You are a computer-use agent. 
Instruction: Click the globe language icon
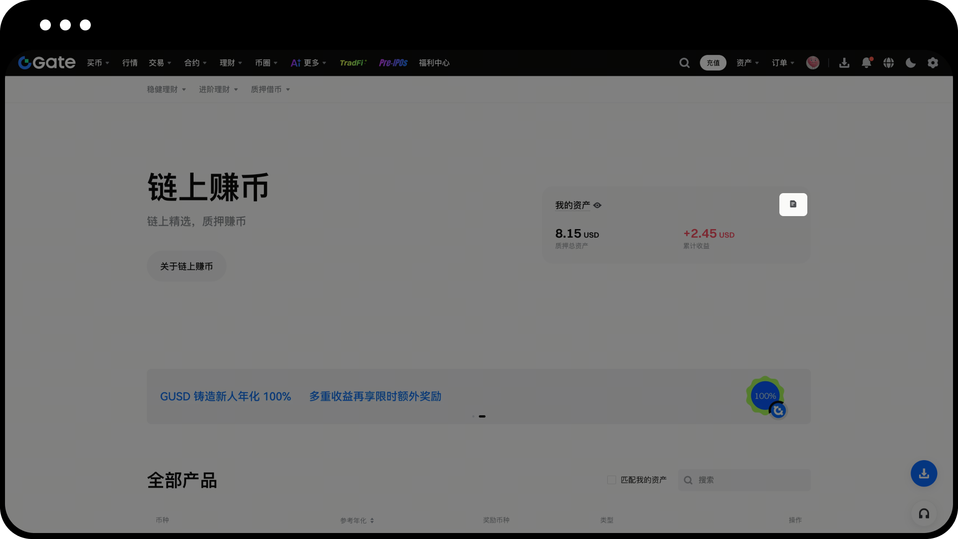pyautogui.click(x=889, y=63)
